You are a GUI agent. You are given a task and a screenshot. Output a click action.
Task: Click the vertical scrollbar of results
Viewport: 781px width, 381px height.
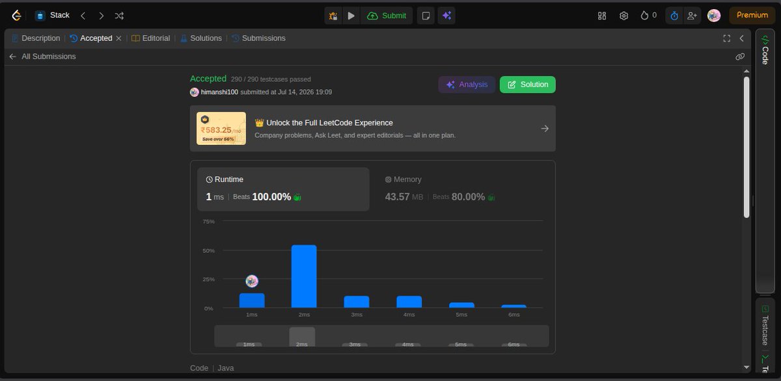tap(747, 148)
